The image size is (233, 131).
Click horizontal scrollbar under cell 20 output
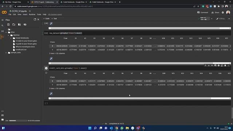pyautogui.click(x=140, y=28)
